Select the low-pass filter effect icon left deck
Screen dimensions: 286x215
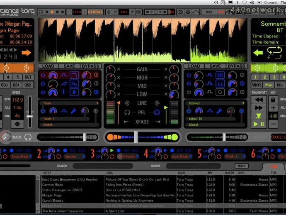tap(74, 75)
